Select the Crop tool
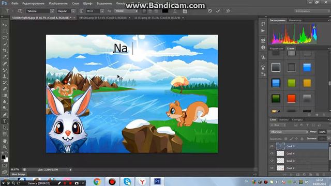Screen dimensions: 331x186 [5, 51]
